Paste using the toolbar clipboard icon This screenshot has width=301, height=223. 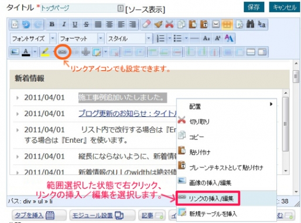[x=193, y=25]
